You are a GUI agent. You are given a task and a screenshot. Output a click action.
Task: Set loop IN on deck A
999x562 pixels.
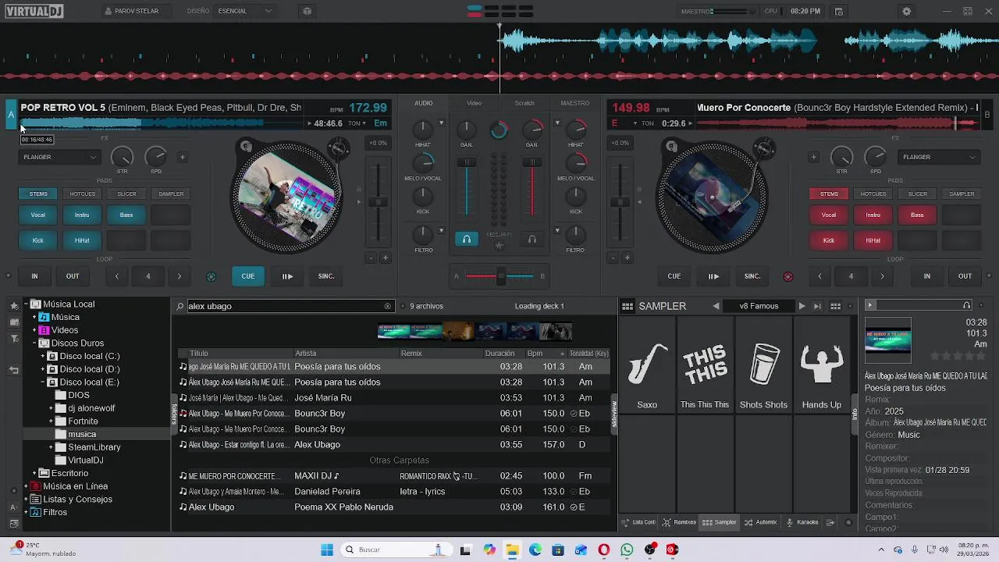(x=34, y=276)
